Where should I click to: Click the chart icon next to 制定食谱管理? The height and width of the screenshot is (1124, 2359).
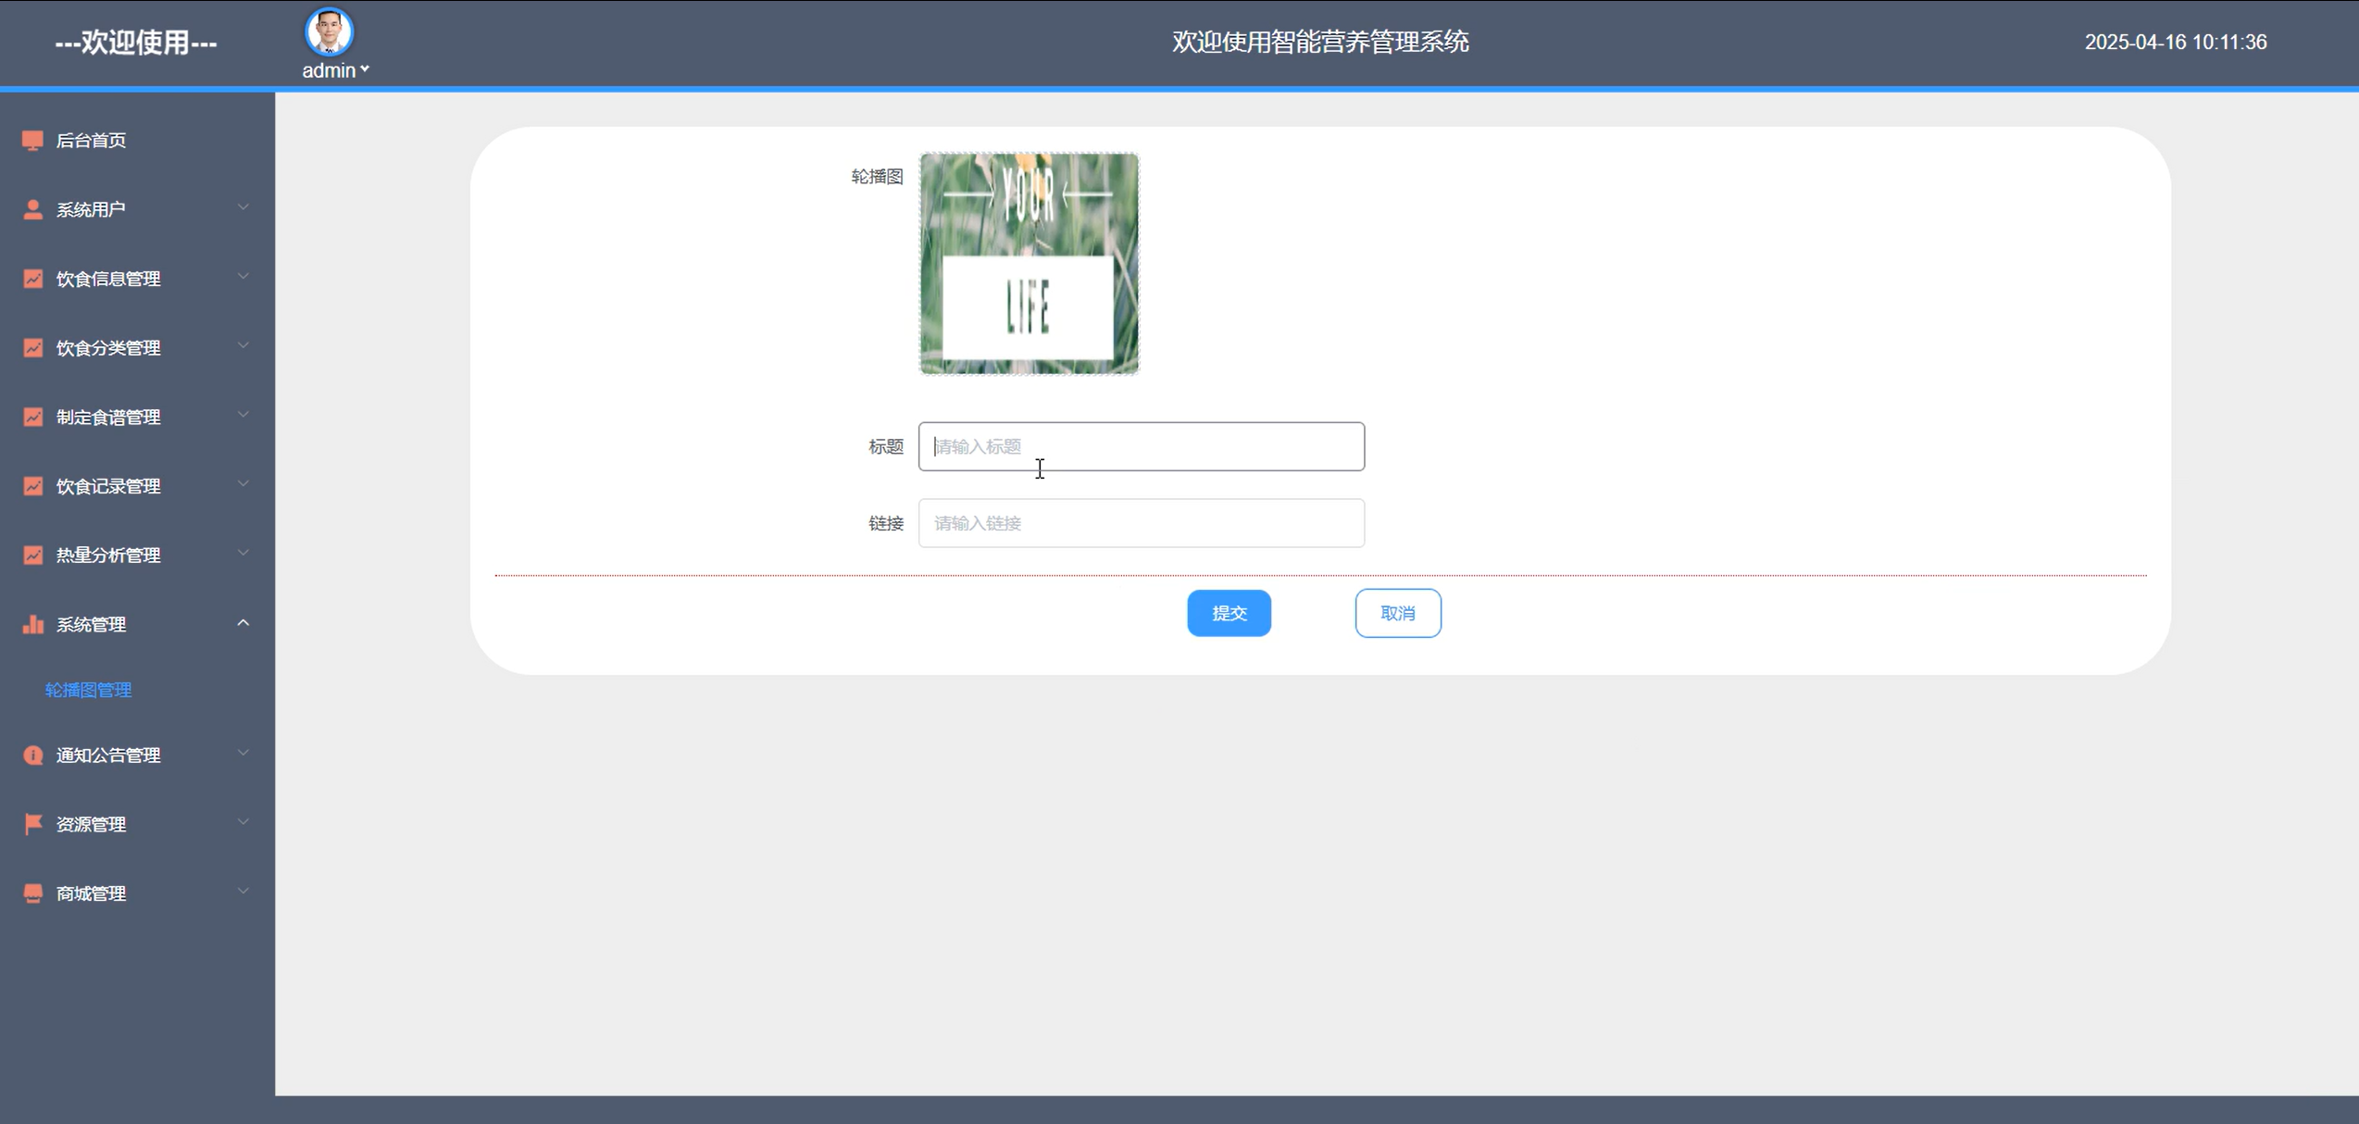pos(32,418)
